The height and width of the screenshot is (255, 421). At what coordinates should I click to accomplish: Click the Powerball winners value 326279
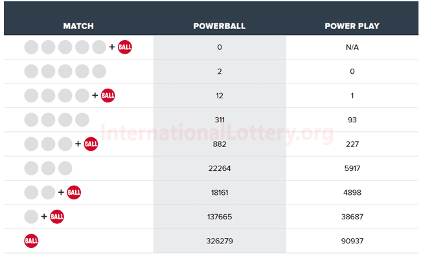220,241
